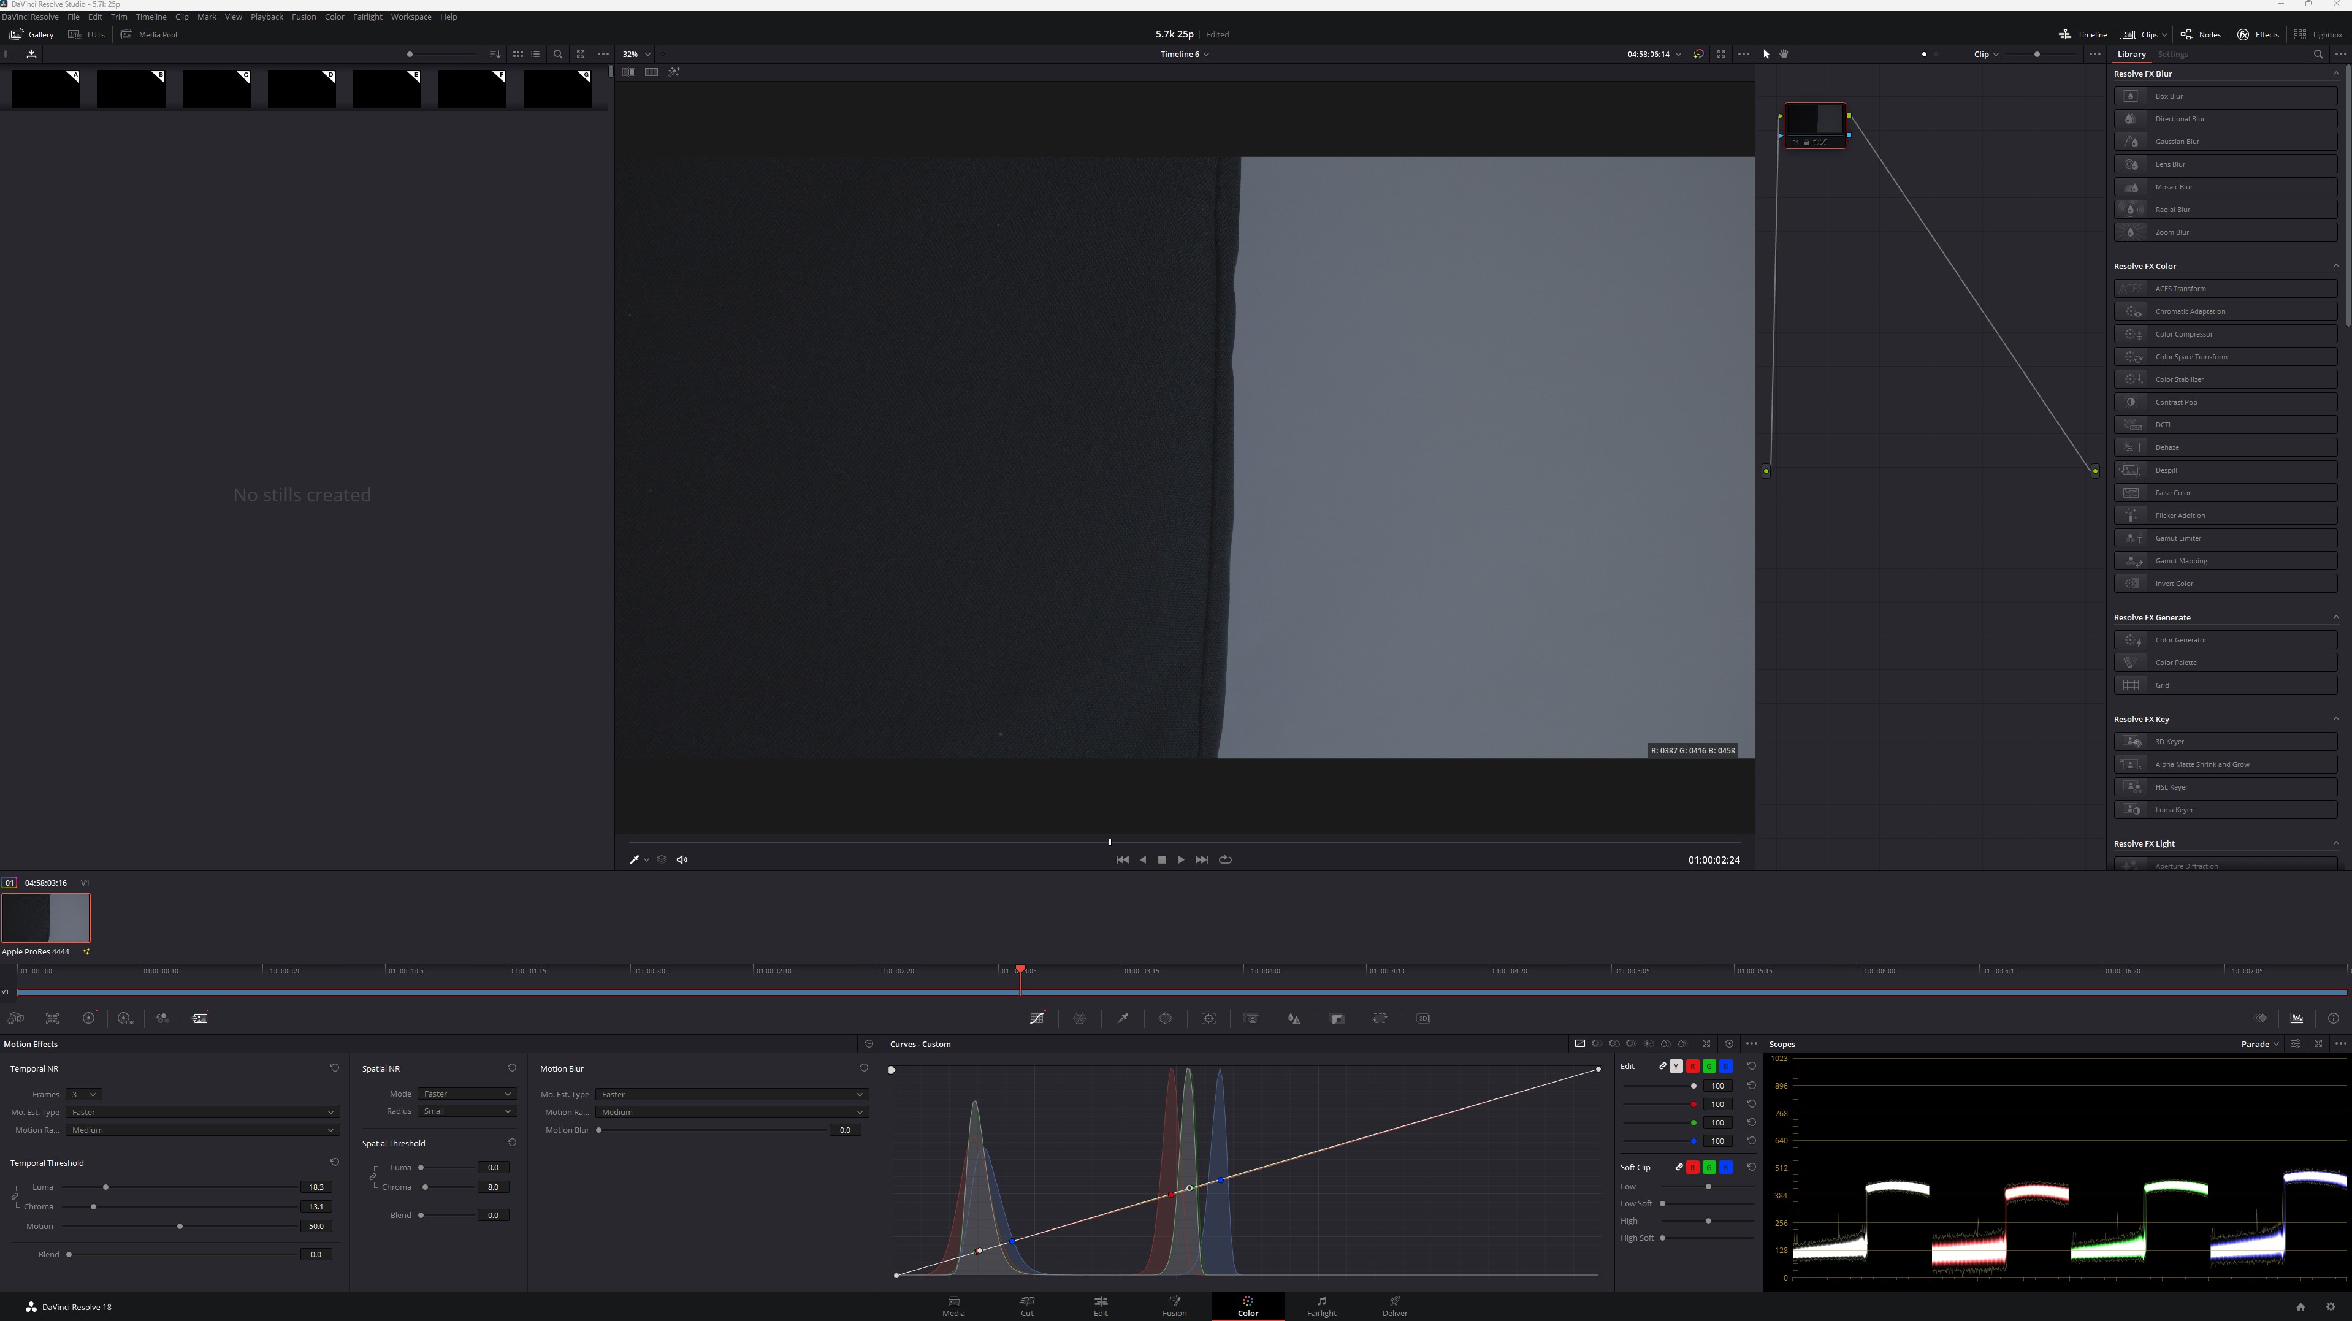
Task: Open the Key palette
Action: pyautogui.click(x=1338, y=1018)
